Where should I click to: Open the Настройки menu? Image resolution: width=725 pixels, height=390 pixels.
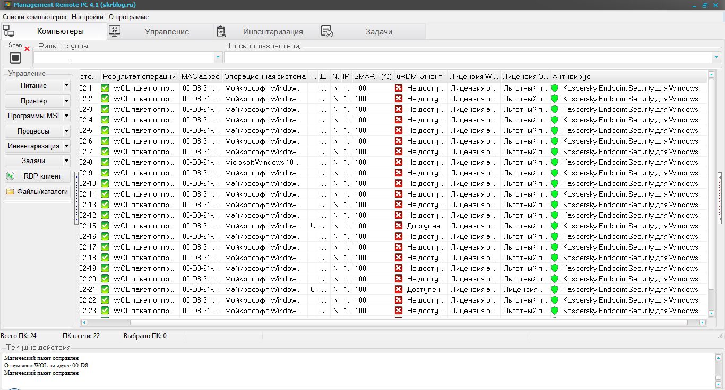88,17
